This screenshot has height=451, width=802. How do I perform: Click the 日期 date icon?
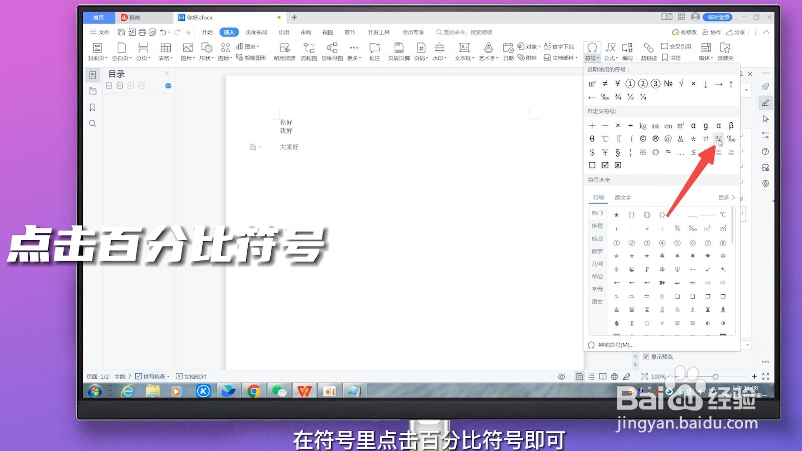click(x=508, y=51)
